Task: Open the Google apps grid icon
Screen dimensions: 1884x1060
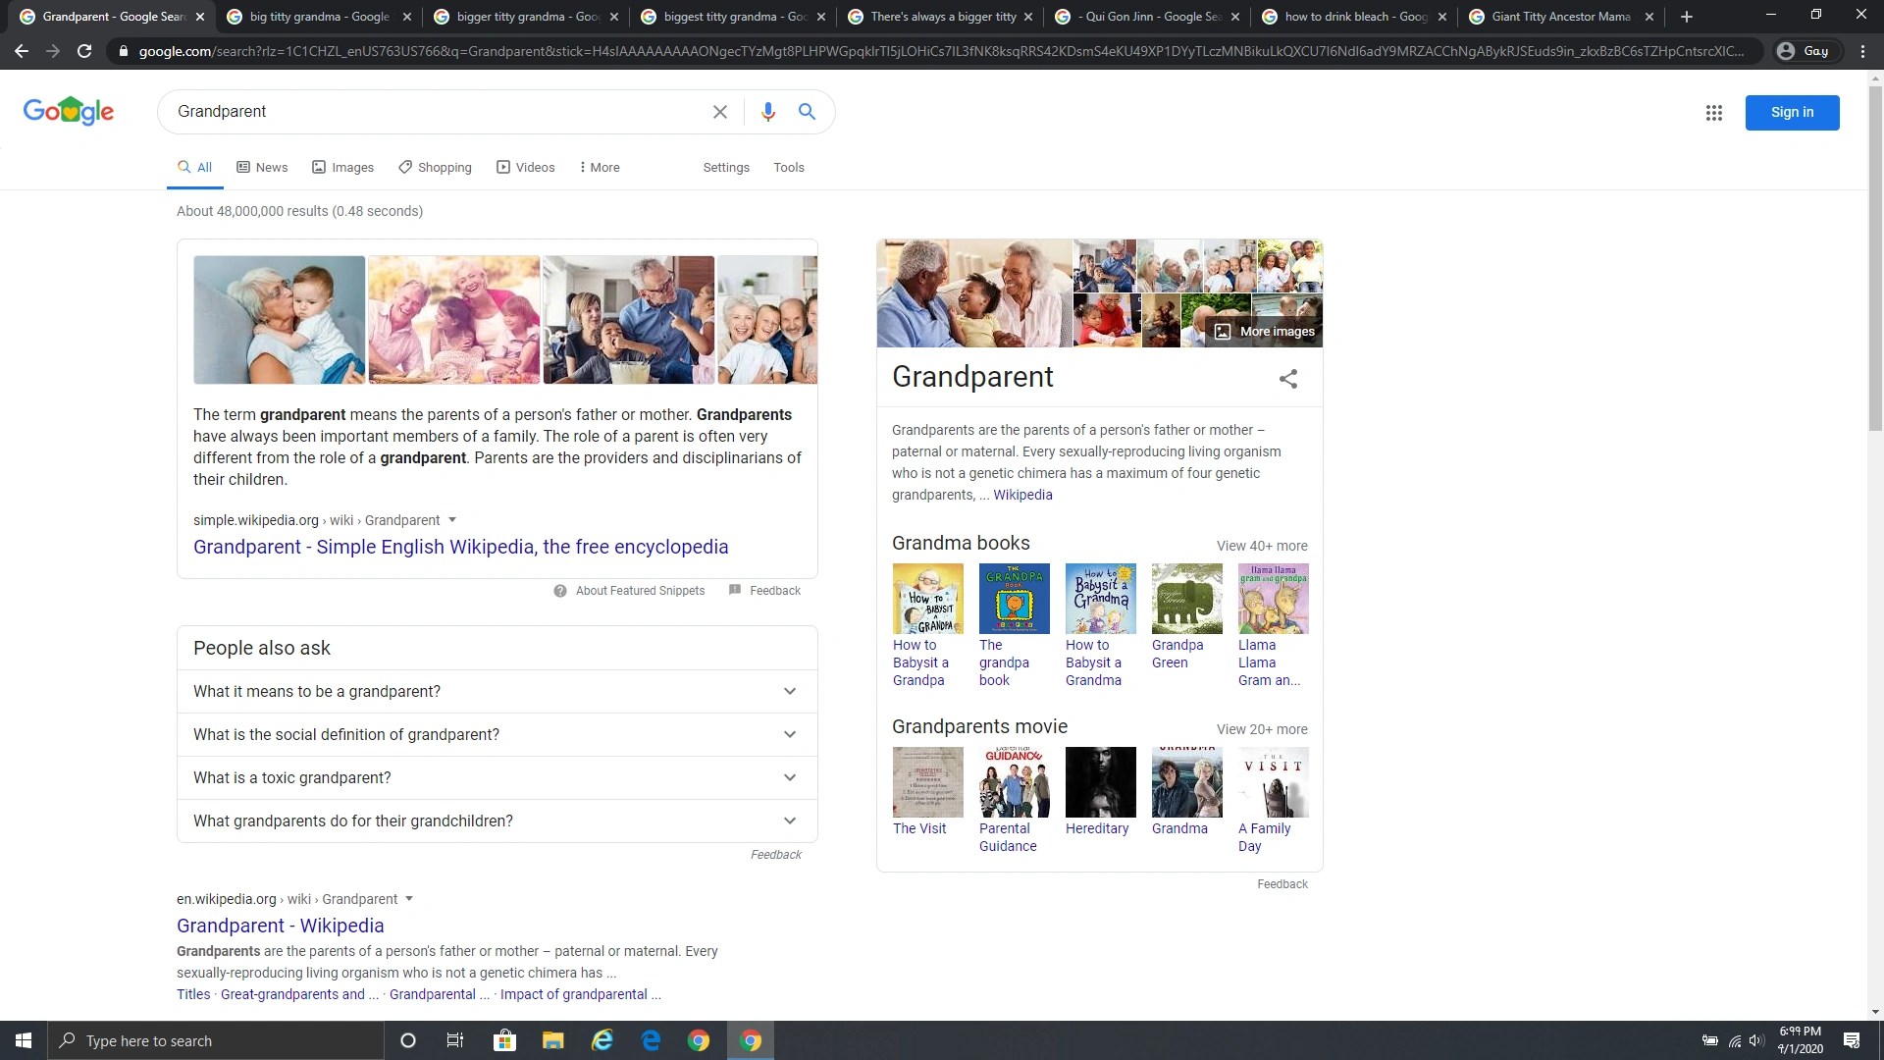Action: pos(1713,113)
